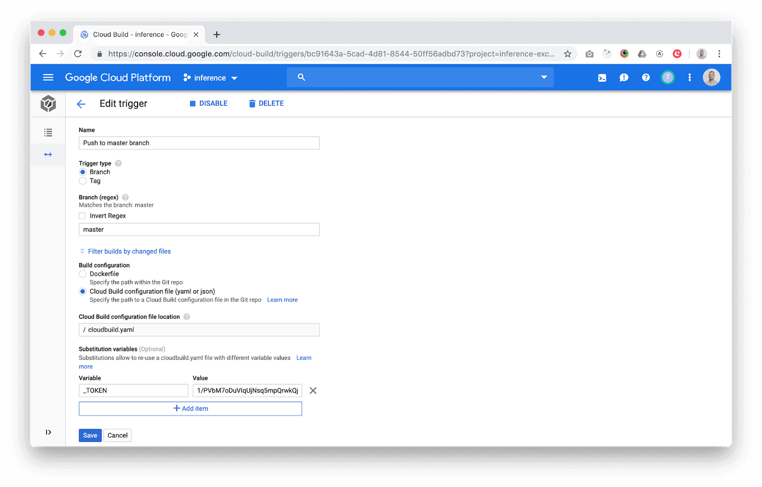This screenshot has height=487, width=762.
Task: Activate Cloud Shell from the top bar
Action: click(602, 78)
